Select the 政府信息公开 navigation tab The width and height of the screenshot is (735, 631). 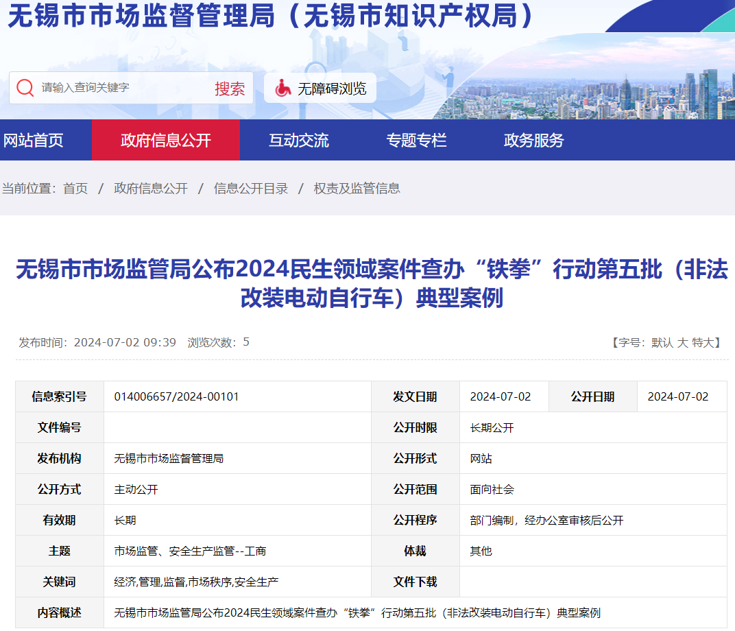pos(166,140)
